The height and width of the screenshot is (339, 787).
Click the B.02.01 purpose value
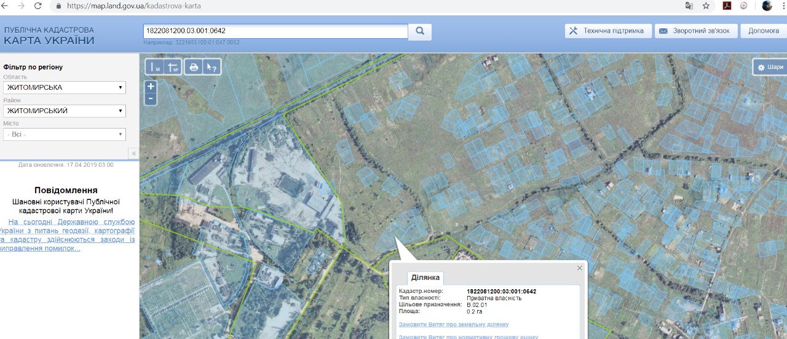[477, 305]
